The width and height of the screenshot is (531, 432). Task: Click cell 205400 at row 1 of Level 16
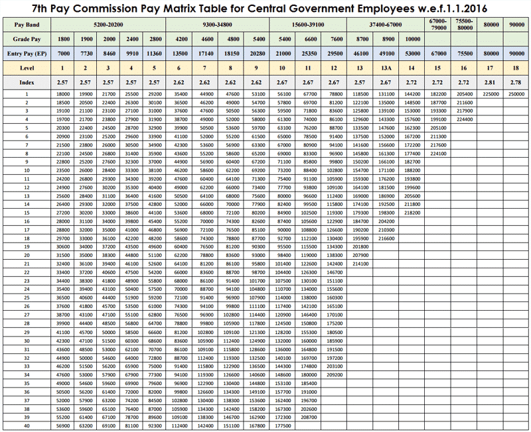[465, 94]
